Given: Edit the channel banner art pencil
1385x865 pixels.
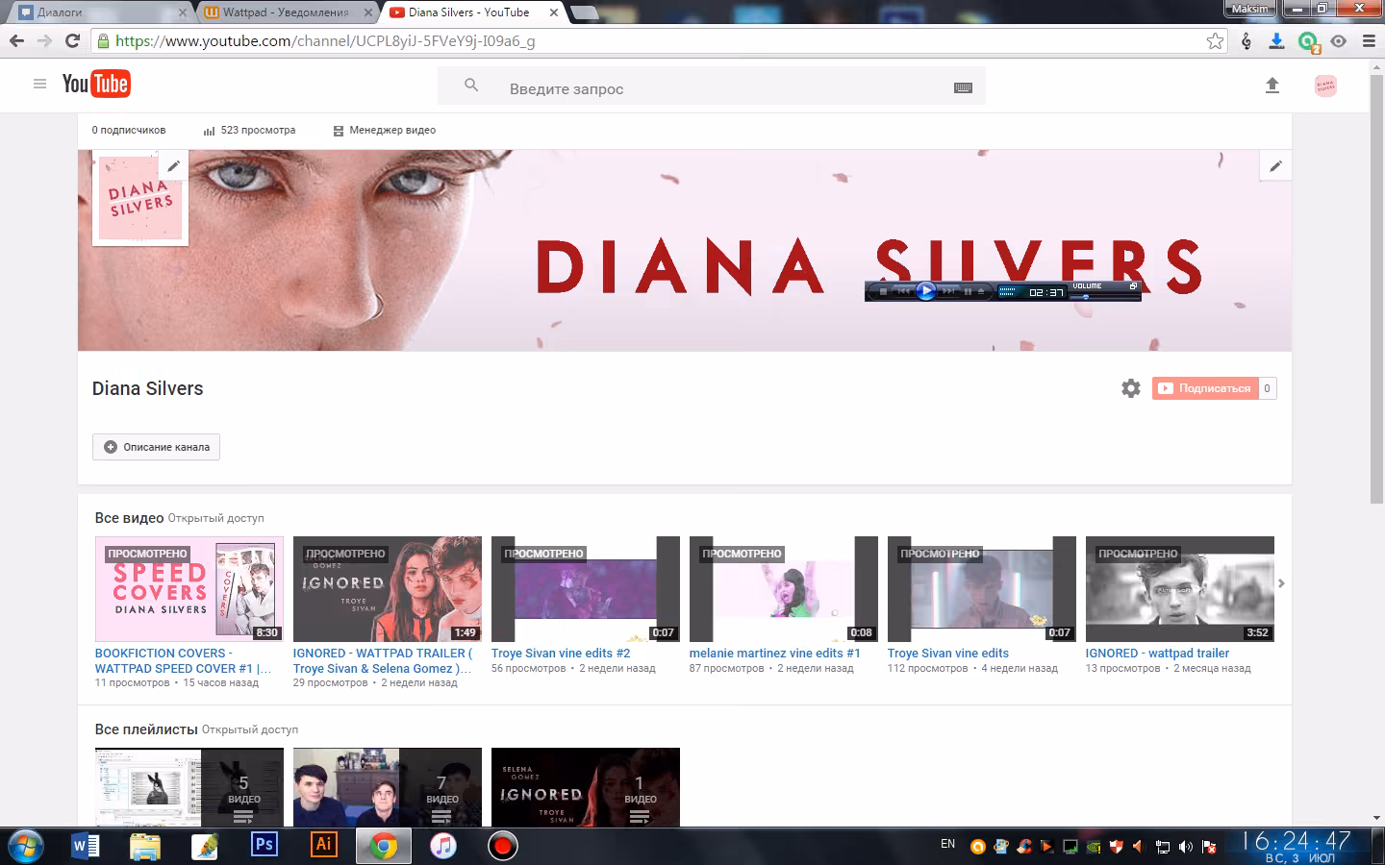Looking at the screenshot, I should pos(1275,165).
